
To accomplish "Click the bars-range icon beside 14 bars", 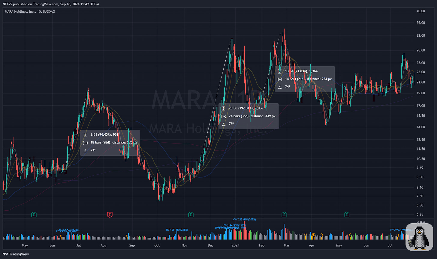I will pos(280,79).
